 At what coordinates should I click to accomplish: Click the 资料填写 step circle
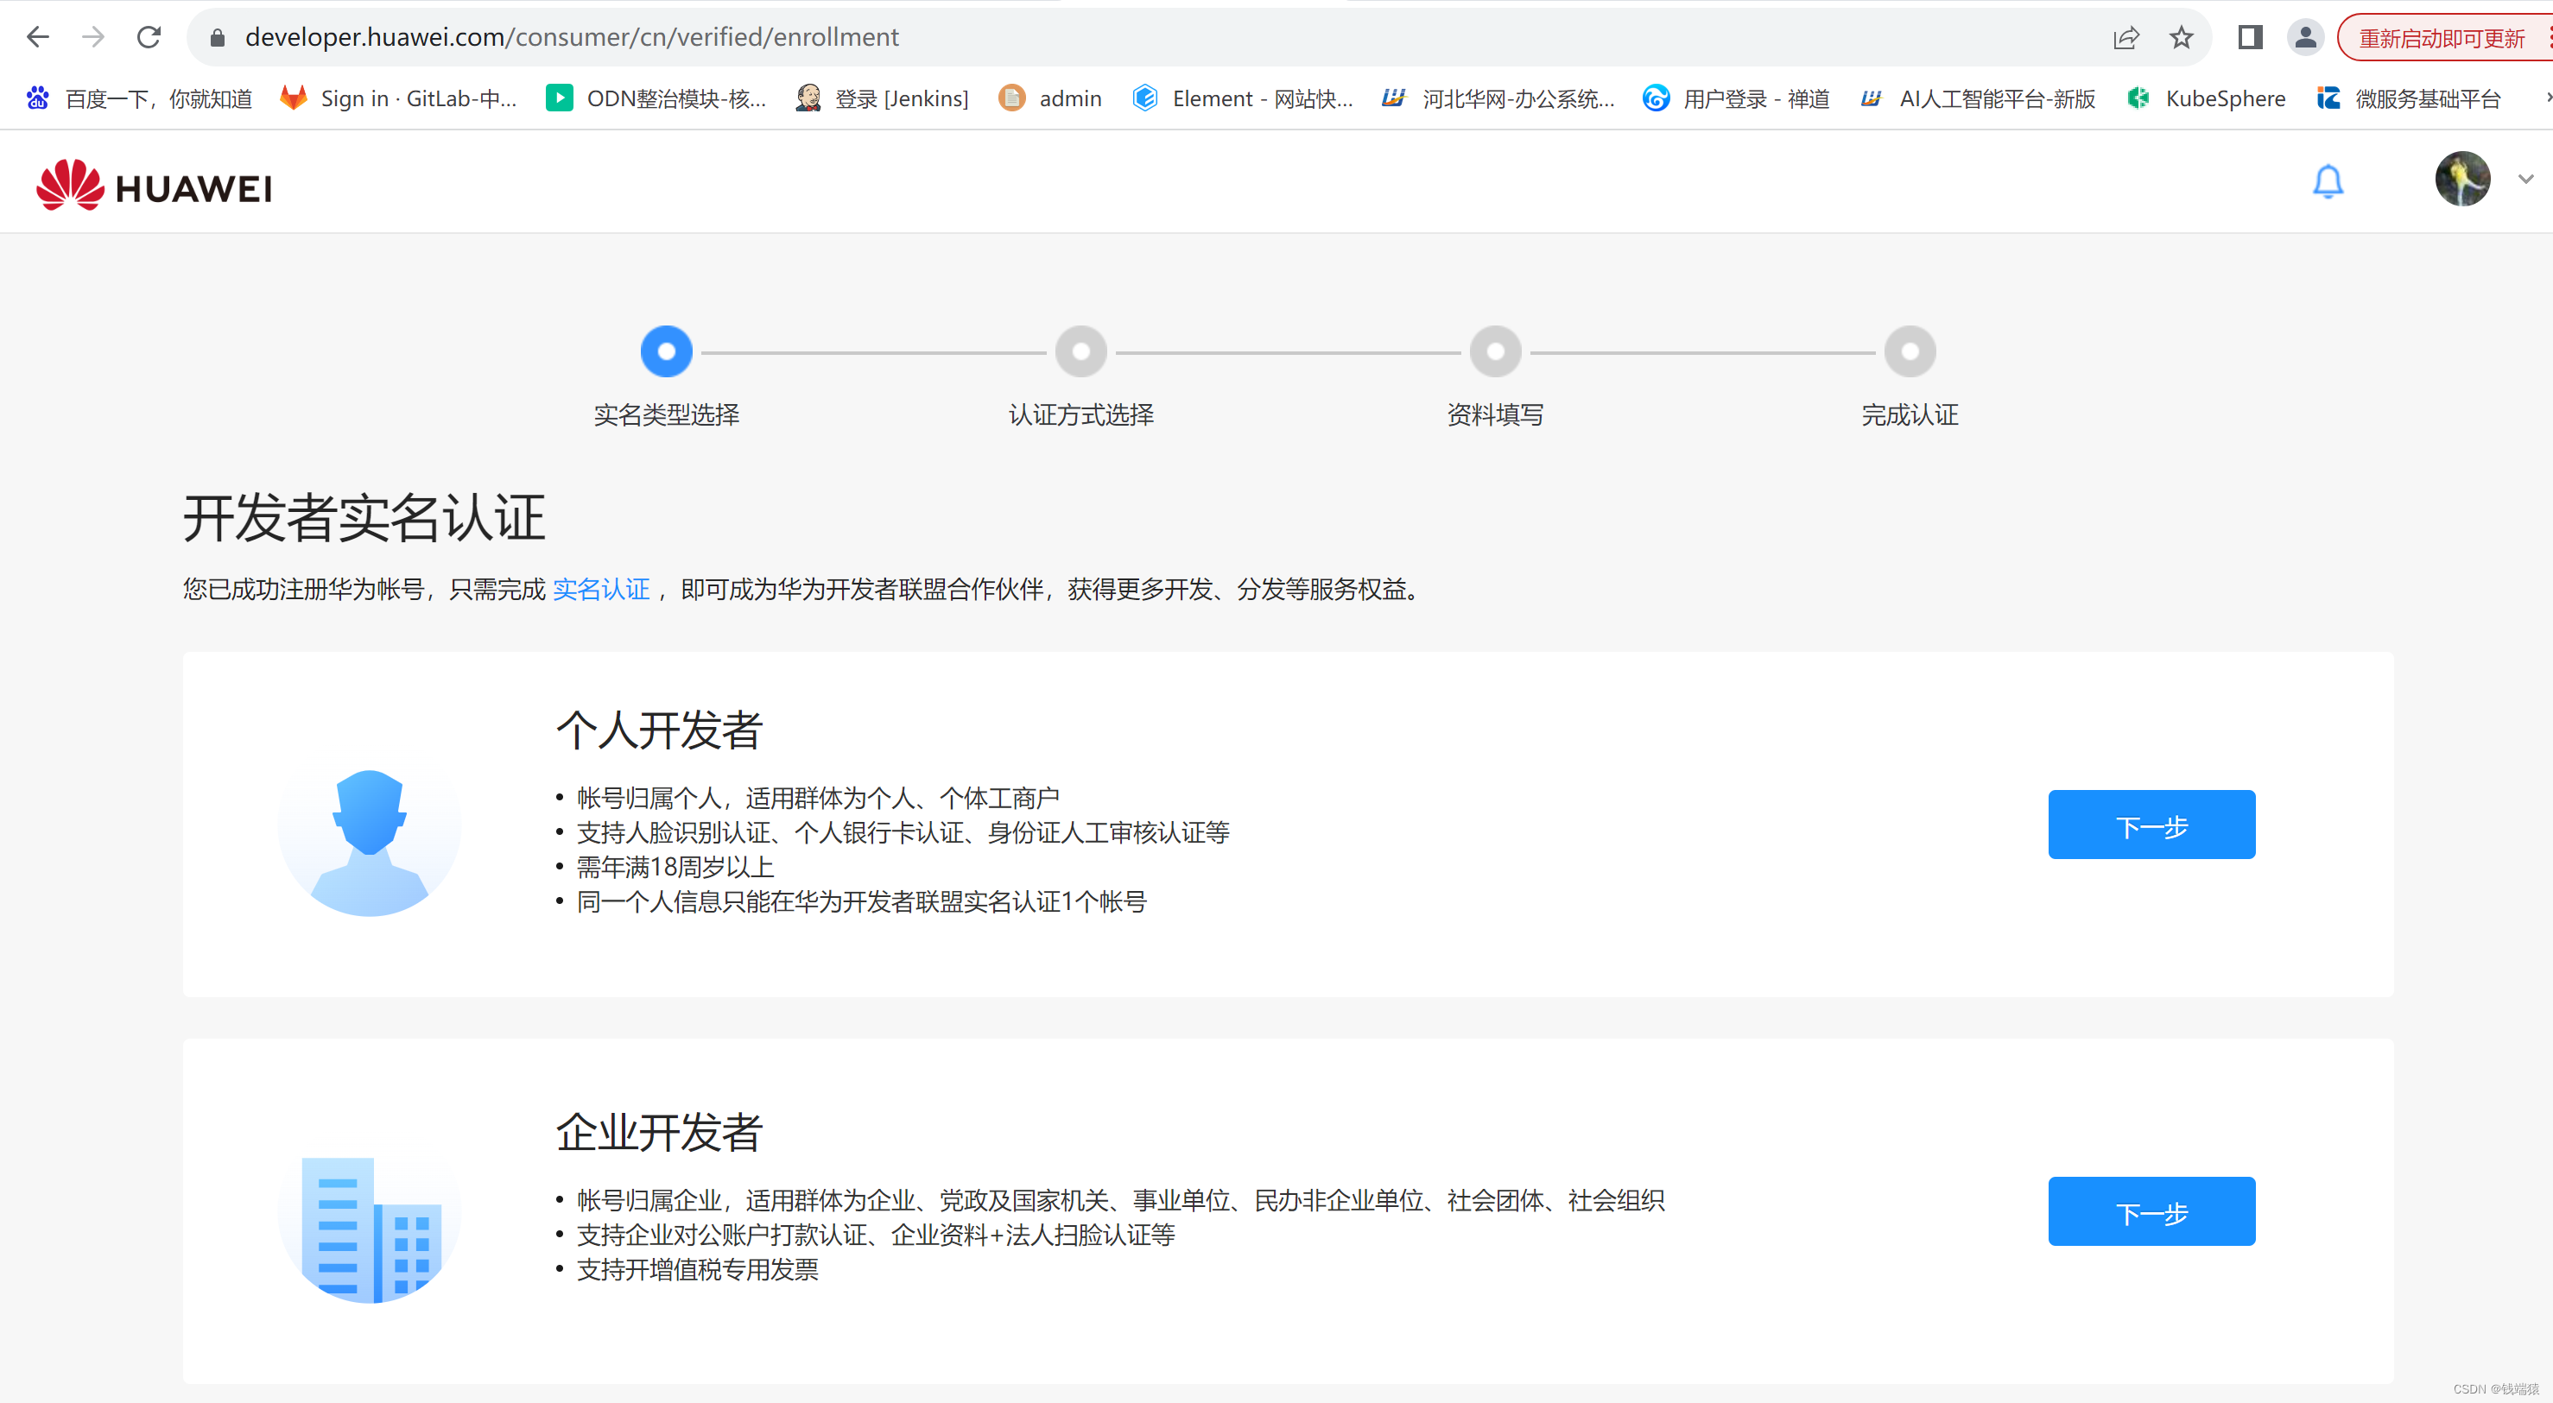click(x=1494, y=351)
